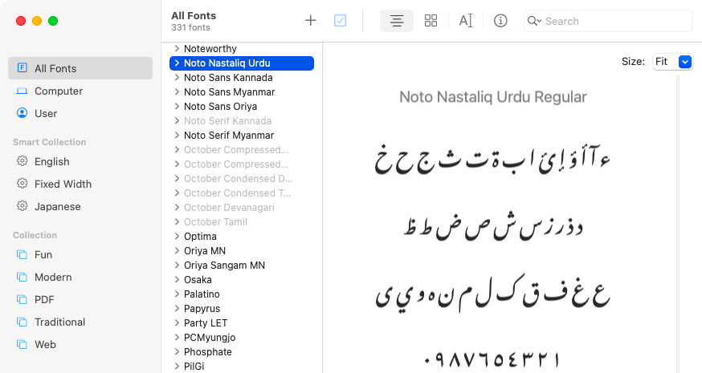
Task: Toggle the enable/disable font checkbox icon
Action: pos(341,21)
